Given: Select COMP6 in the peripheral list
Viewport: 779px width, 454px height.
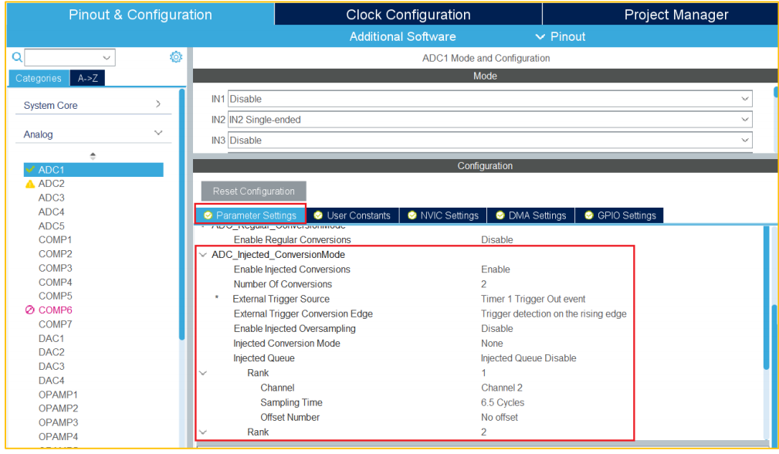Looking at the screenshot, I should click(x=55, y=310).
